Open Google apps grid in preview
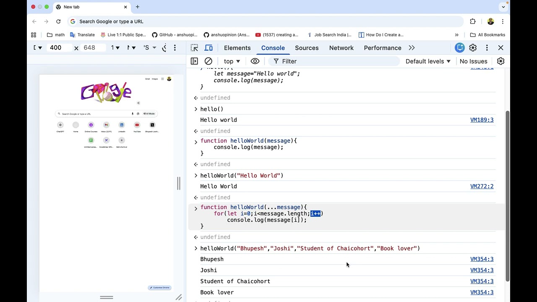Viewport: 537px width, 302px height. pos(162,79)
